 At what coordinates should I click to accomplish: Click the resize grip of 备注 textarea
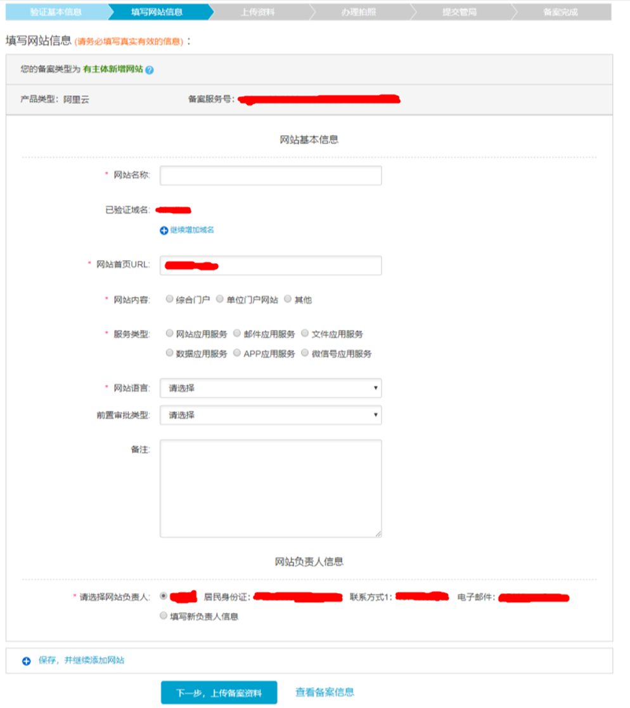point(378,534)
